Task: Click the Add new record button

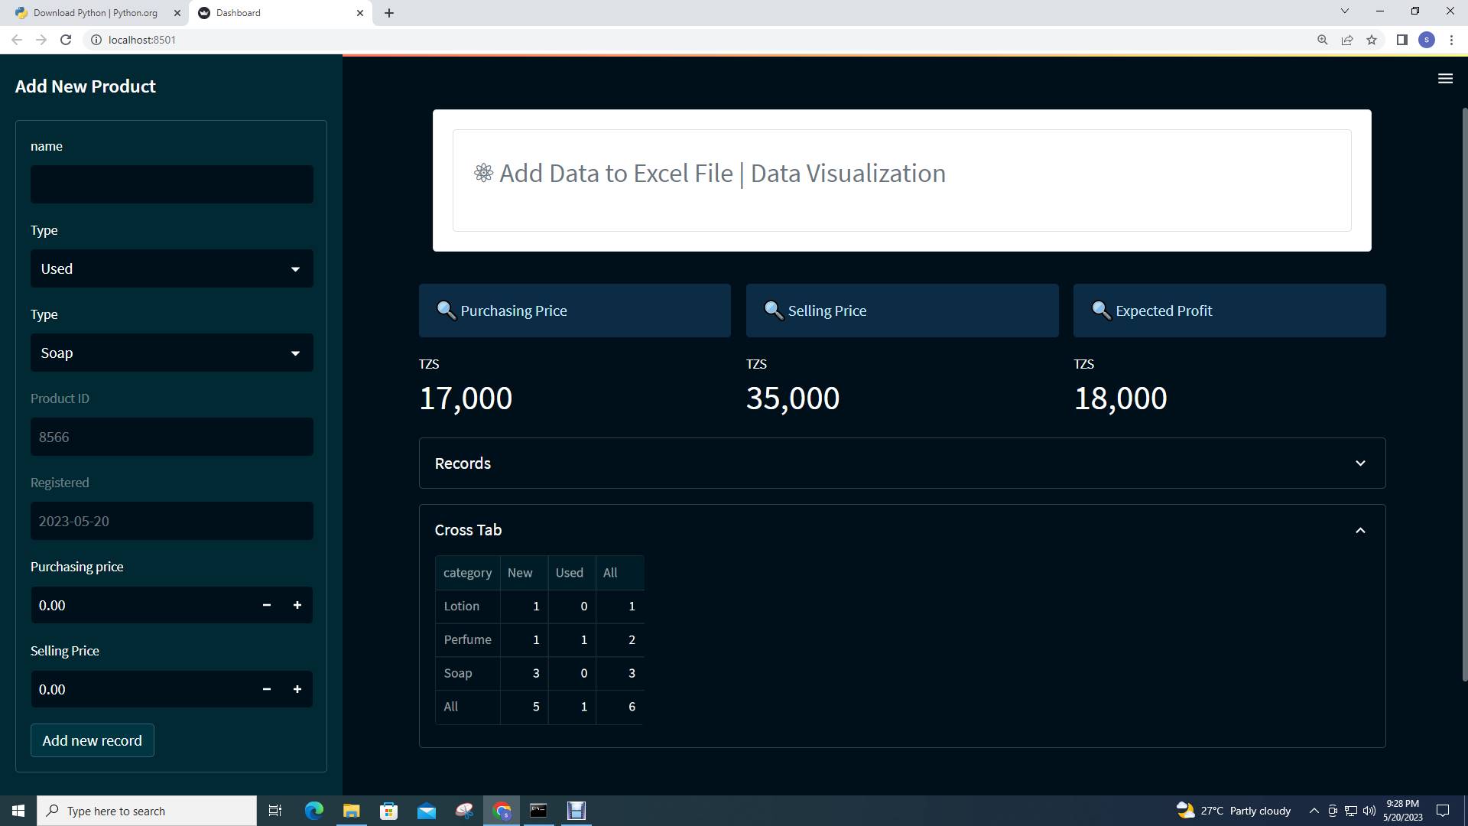Action: [92, 740]
